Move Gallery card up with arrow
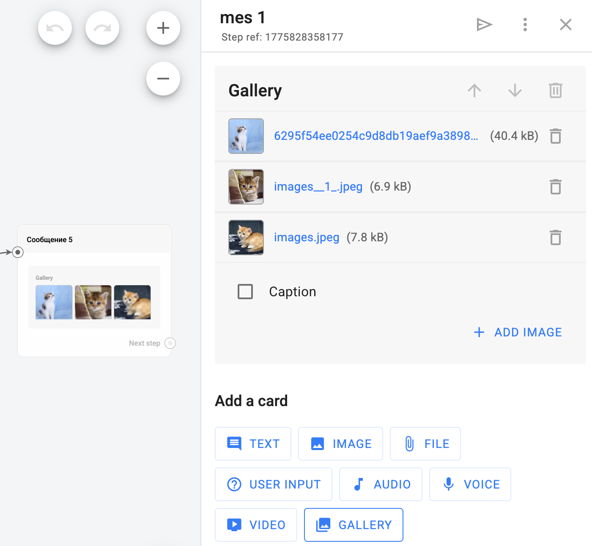The image size is (592, 546). (x=474, y=90)
